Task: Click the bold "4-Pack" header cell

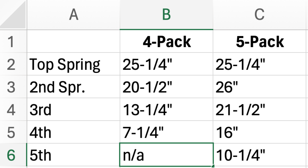Action: (166, 42)
